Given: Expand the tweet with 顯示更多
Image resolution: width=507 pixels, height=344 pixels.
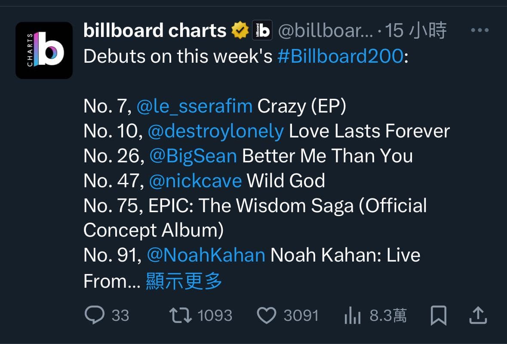Looking at the screenshot, I should pyautogui.click(x=184, y=281).
